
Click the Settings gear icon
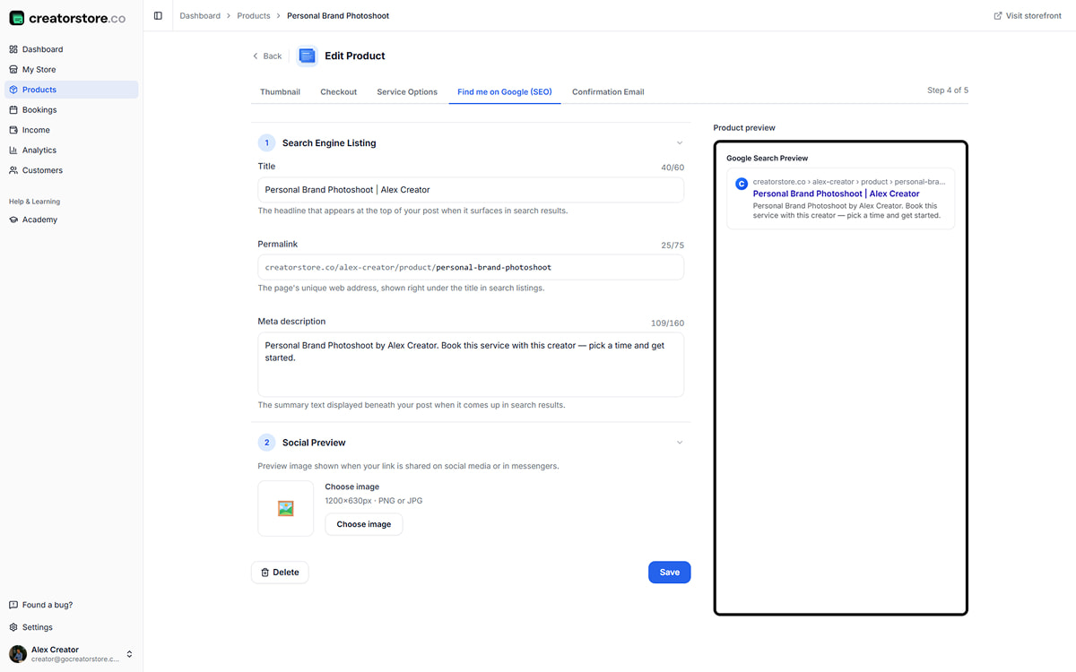[x=13, y=627]
